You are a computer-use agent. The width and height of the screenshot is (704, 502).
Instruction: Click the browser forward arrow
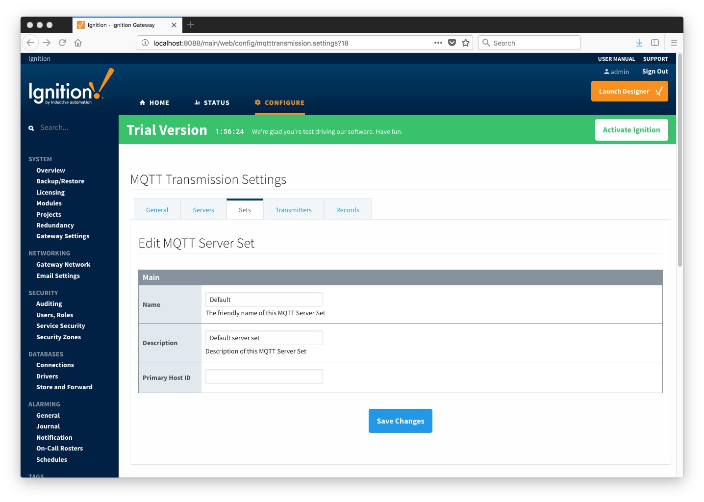(x=47, y=43)
